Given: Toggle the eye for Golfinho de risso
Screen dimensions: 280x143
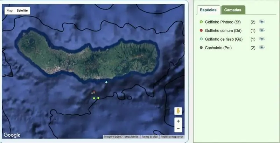Looking at the screenshot, I should (262, 39).
